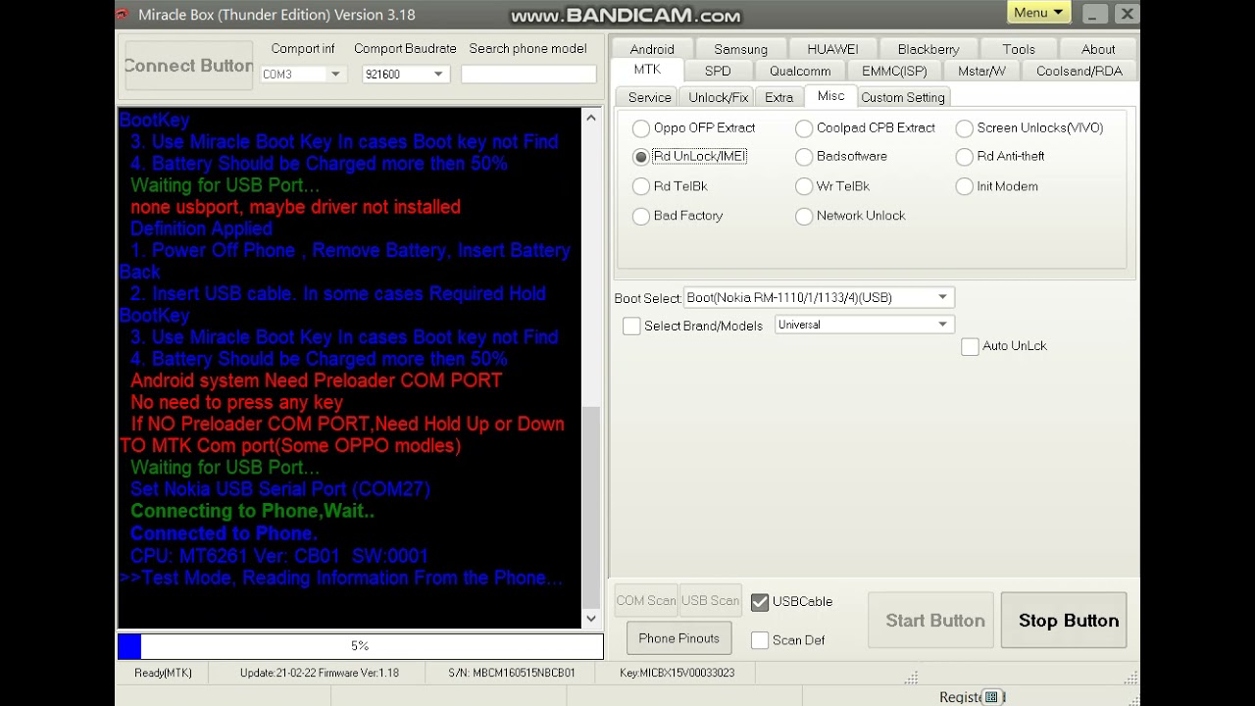
Task: Select the Rd TelBk radio button
Action: coord(641,186)
